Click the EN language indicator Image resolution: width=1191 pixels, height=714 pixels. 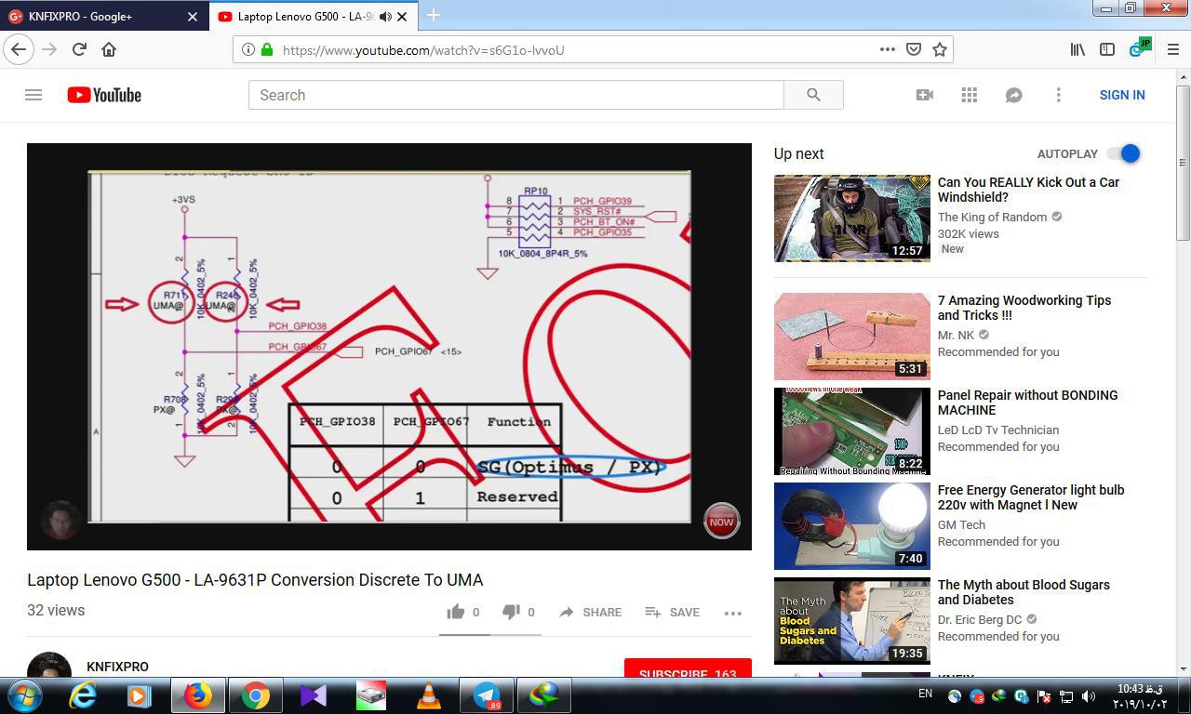[925, 694]
